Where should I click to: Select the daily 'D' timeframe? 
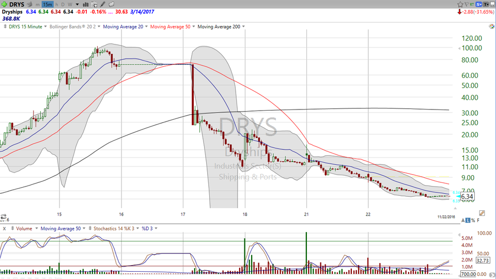63,5
